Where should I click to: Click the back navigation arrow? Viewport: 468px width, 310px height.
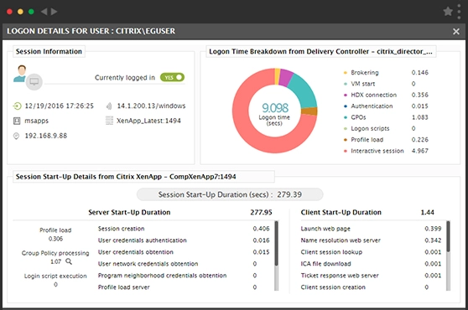point(44,12)
